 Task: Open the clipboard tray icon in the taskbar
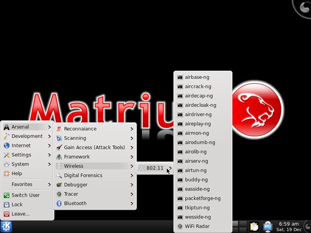point(254,227)
